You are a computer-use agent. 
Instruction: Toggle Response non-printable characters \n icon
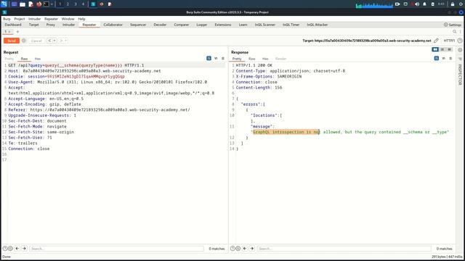(x=444, y=59)
